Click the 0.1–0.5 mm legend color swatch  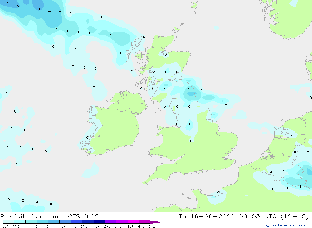(8, 222)
